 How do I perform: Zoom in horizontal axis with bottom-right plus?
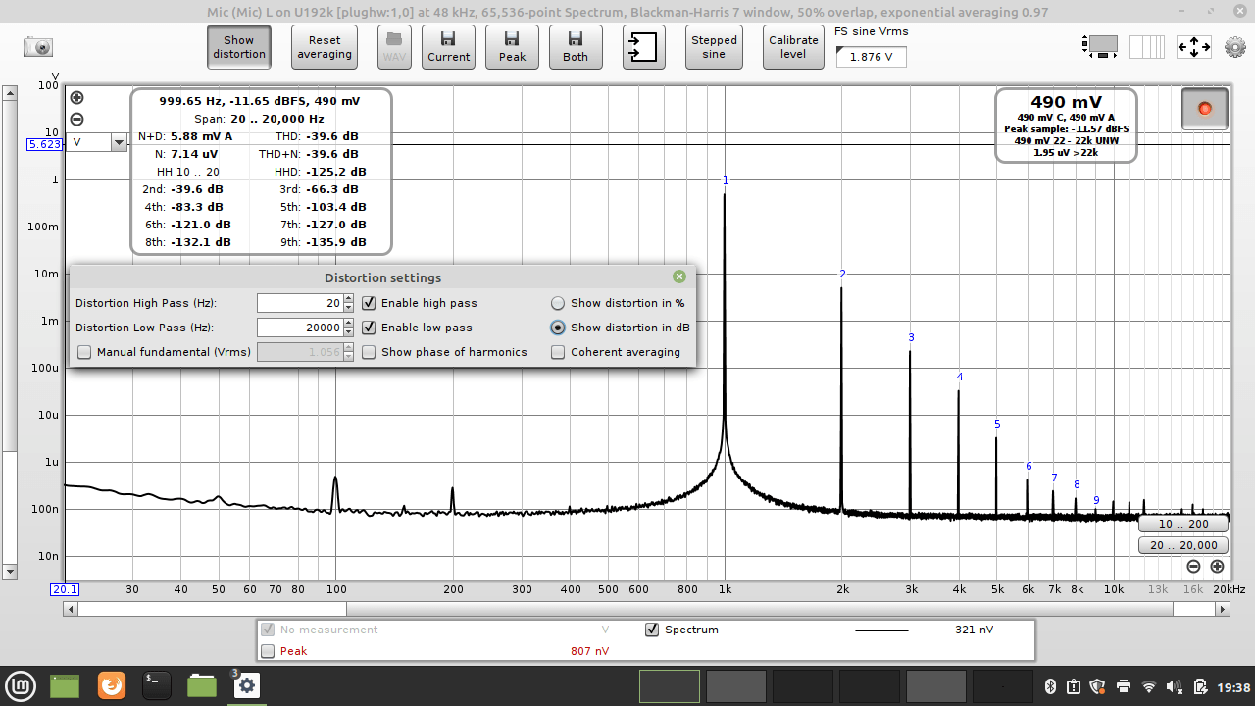click(1217, 566)
